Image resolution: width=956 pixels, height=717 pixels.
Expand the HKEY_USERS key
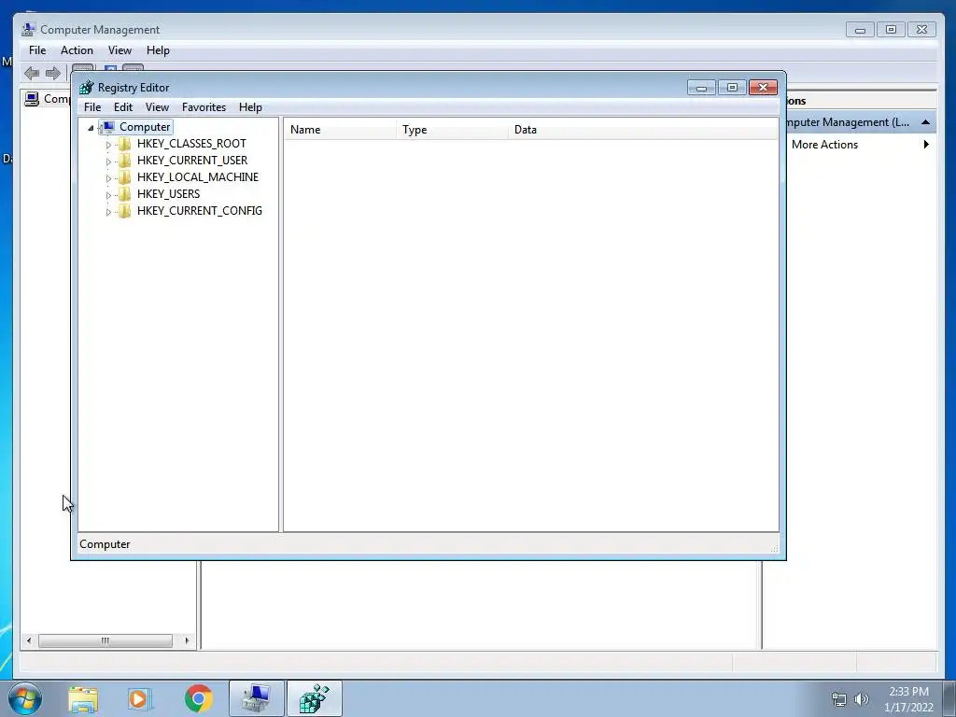108,195
